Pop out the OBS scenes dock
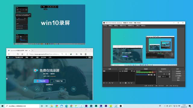The height and width of the screenshot is (108, 193). coord(118,69)
